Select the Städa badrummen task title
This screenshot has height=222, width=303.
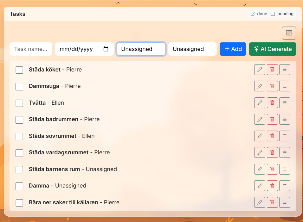54,119
